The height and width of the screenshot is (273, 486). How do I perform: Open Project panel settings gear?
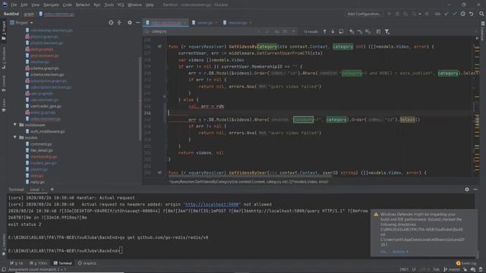pos(130,23)
